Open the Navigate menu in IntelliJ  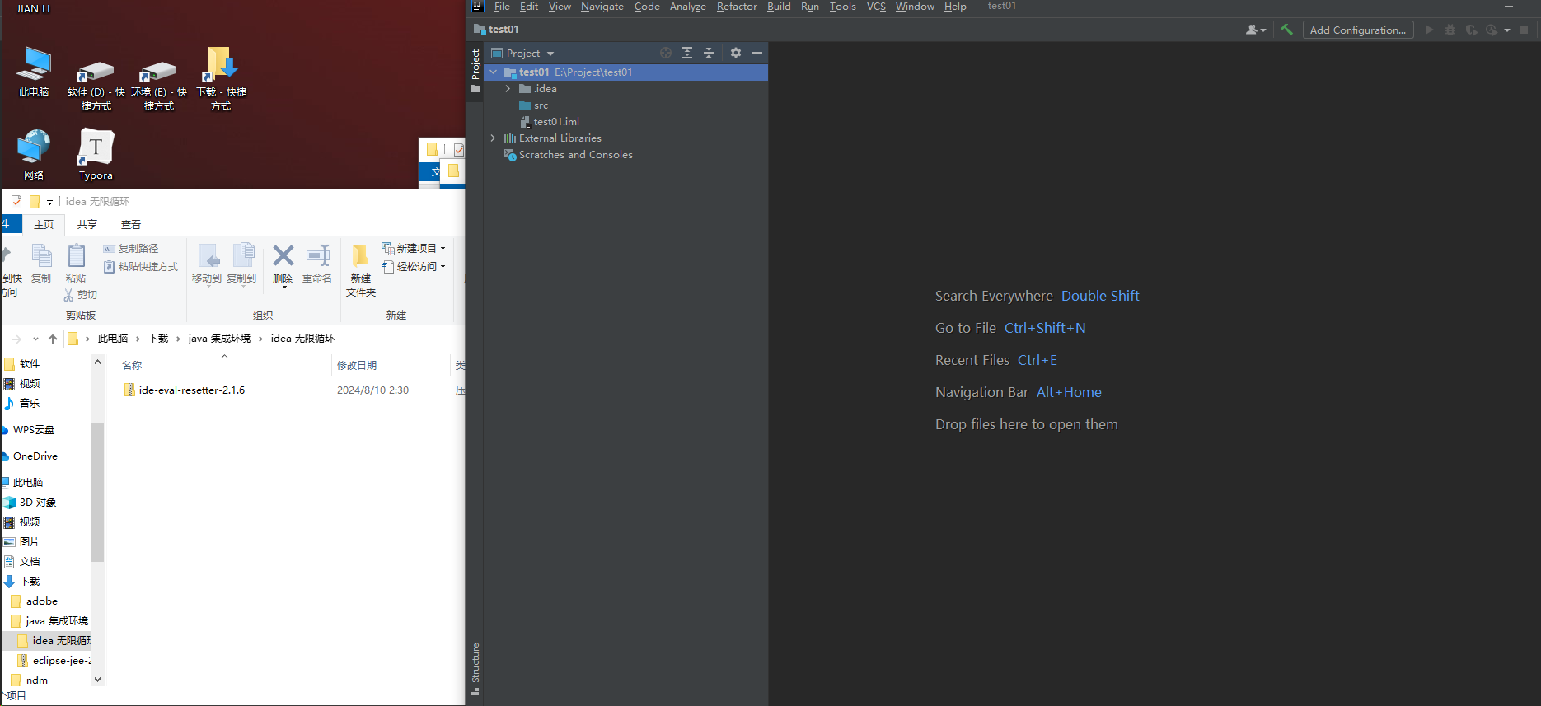click(602, 7)
